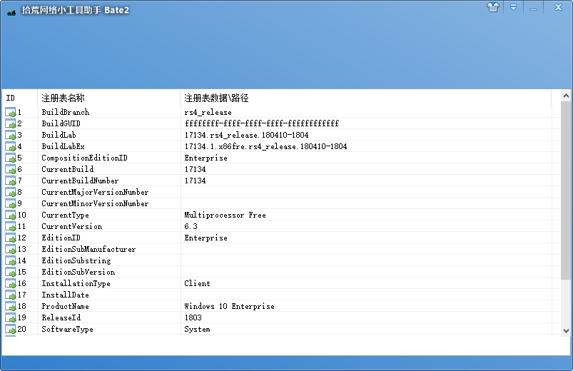Image resolution: width=573 pixels, height=371 pixels.
Task: Click the row icon for ID 13
Action: coord(11,249)
